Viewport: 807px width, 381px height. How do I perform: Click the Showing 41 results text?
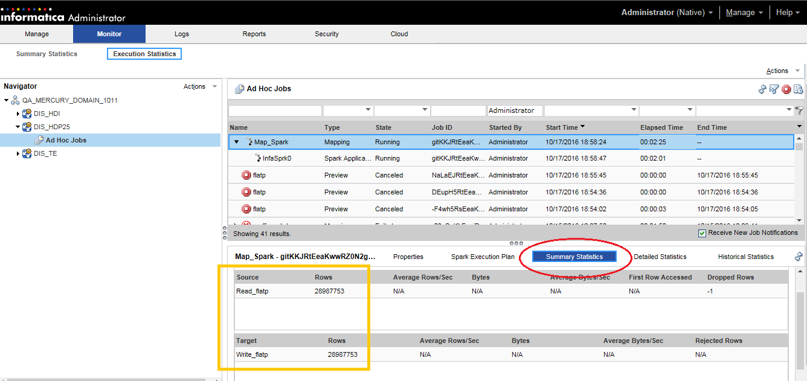pos(262,233)
